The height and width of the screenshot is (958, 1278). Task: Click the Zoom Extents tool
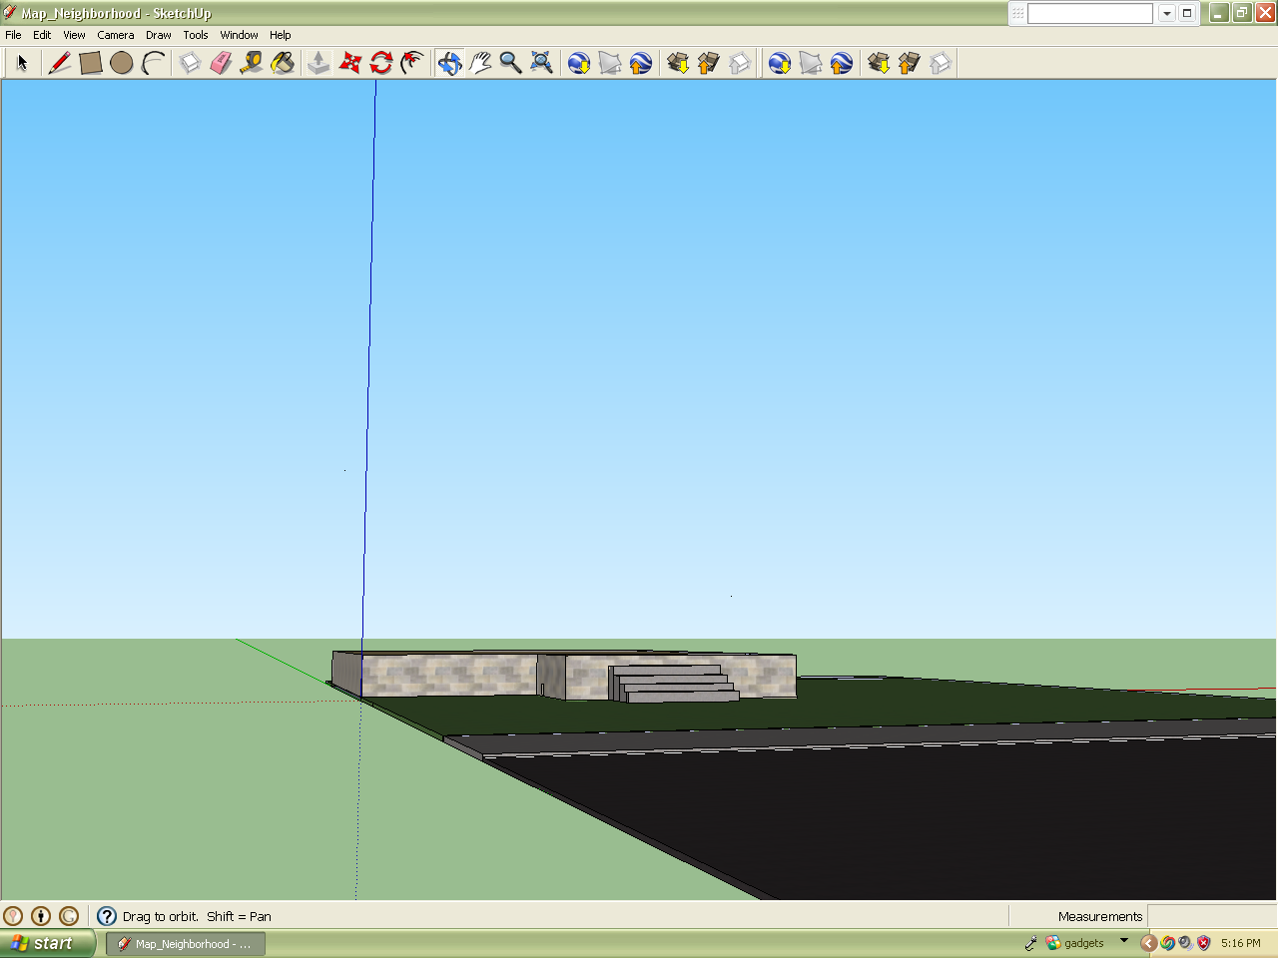point(542,63)
